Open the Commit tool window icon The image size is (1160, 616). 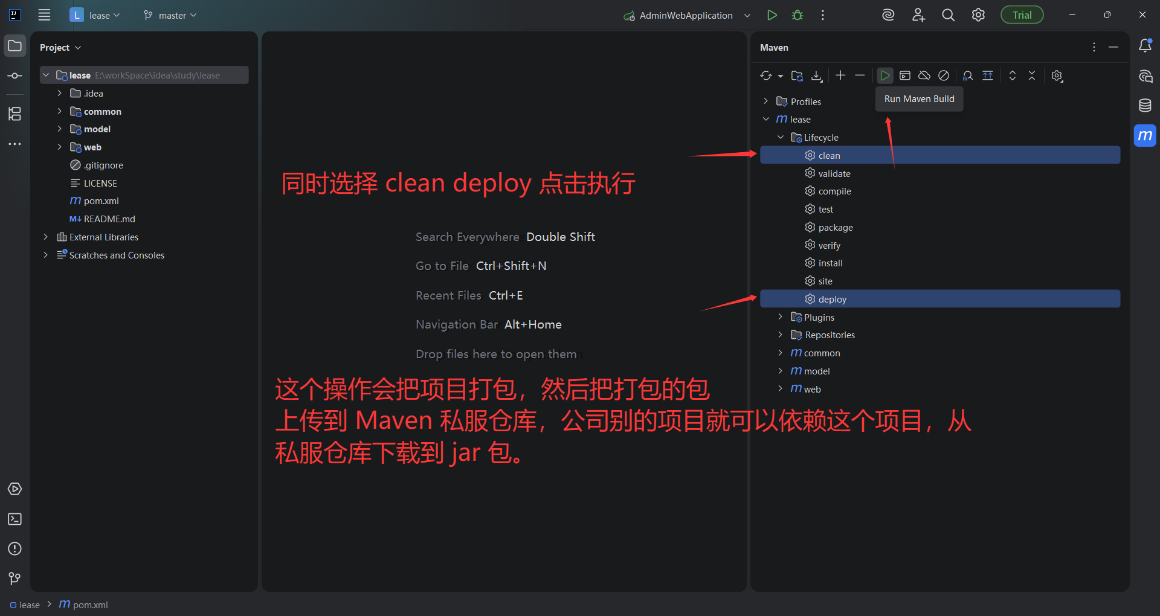tap(15, 75)
